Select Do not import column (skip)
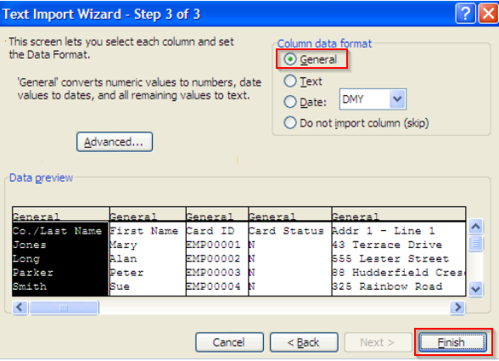 [x=290, y=122]
